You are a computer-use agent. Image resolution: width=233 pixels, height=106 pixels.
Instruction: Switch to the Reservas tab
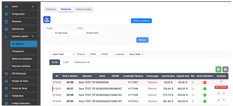click(51, 9)
